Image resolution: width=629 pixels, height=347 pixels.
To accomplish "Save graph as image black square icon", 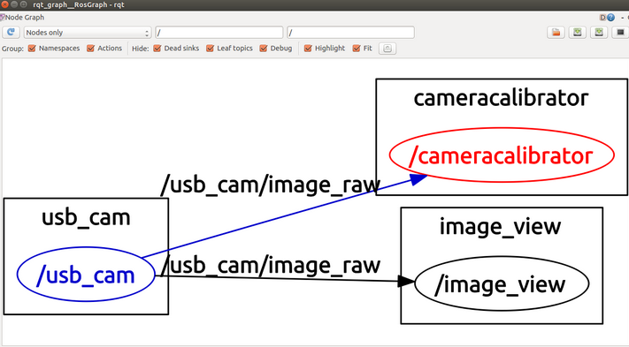I will click(x=620, y=33).
